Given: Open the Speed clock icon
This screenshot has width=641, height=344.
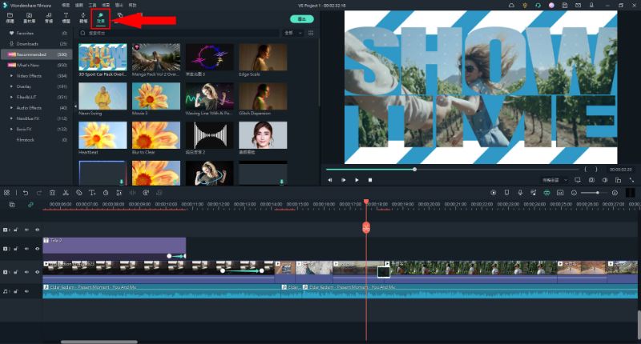Looking at the screenshot, I should pos(106,193).
